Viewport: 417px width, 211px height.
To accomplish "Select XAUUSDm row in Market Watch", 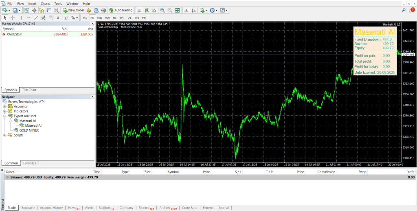I will (x=15, y=34).
